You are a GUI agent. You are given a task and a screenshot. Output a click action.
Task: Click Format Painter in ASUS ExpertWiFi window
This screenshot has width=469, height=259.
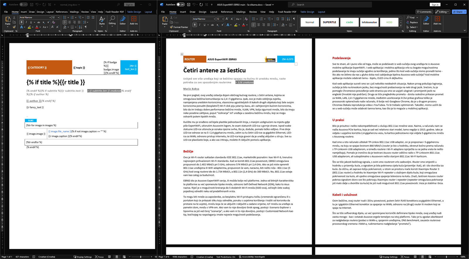tap(179, 27)
